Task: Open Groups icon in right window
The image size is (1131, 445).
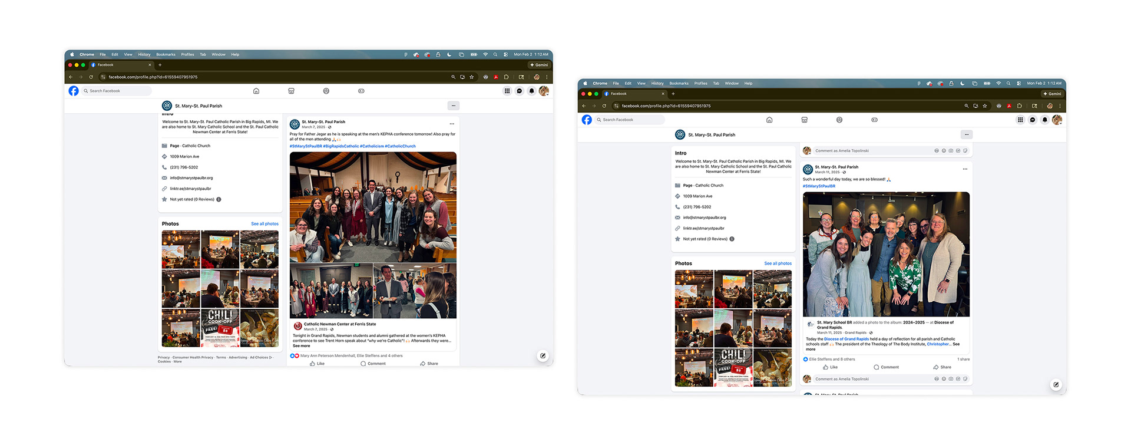Action: pos(839,120)
